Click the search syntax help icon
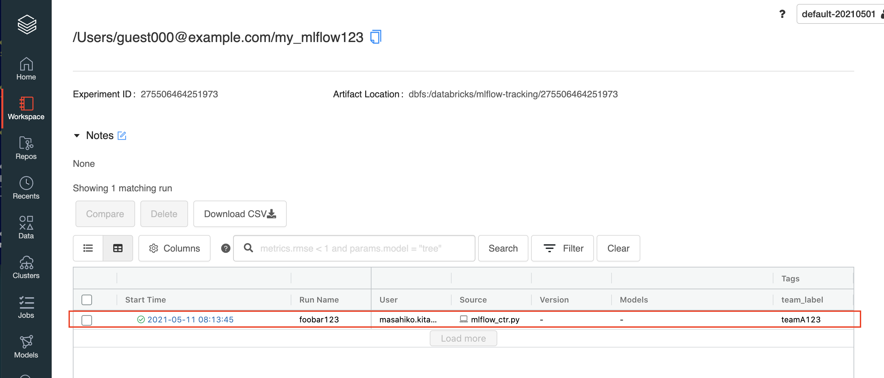The image size is (884, 378). (x=225, y=248)
